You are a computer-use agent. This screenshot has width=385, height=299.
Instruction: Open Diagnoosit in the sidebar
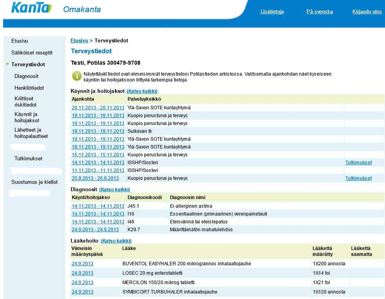(26, 76)
